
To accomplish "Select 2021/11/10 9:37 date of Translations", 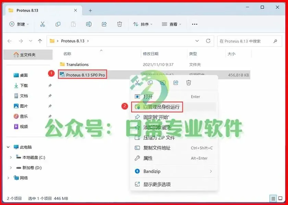I will tap(158, 65).
